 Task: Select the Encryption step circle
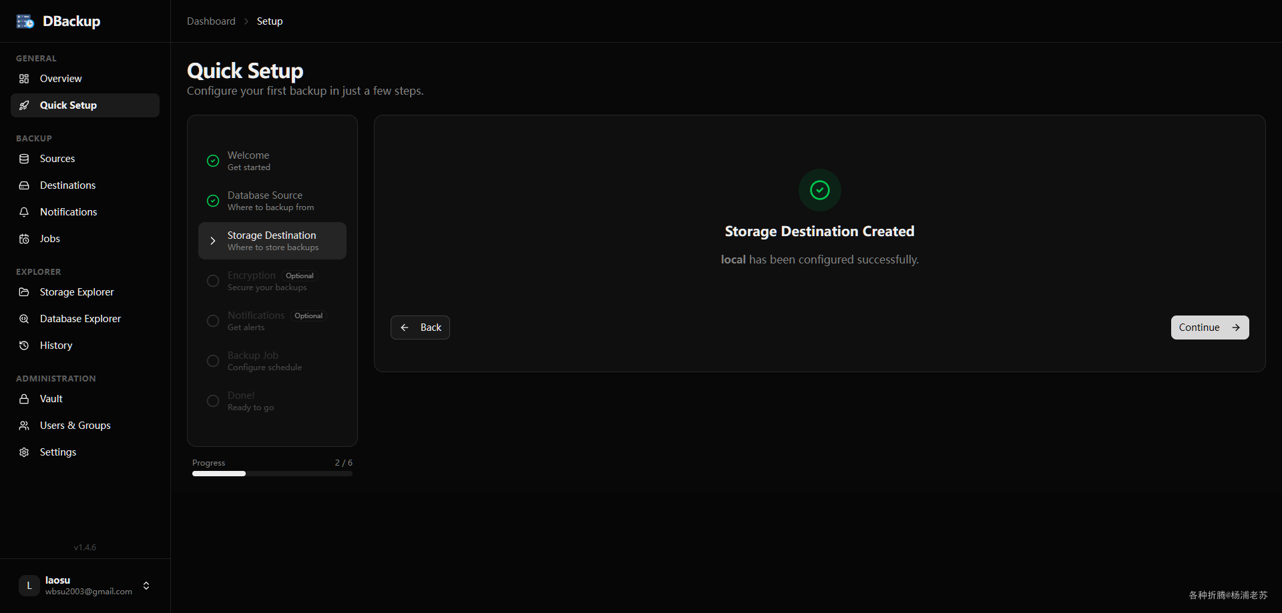coord(213,281)
